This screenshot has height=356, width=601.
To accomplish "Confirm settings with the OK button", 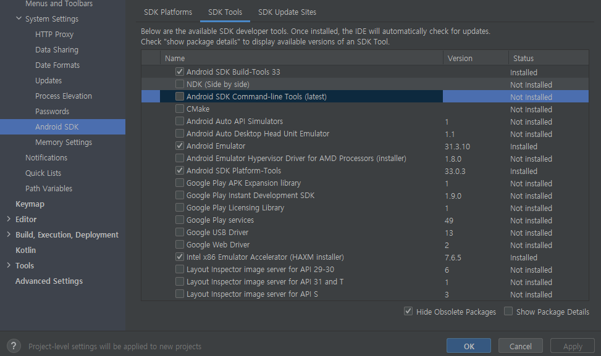I will pyautogui.click(x=469, y=346).
